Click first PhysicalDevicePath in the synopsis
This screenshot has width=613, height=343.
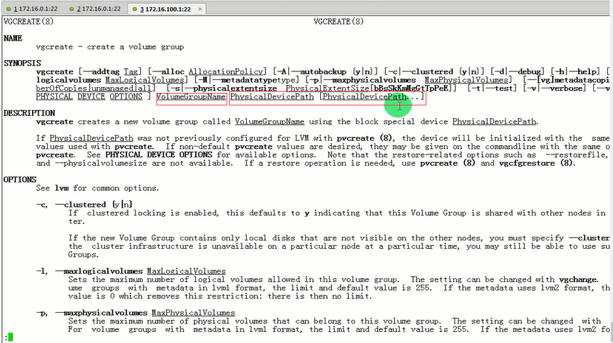click(x=272, y=96)
